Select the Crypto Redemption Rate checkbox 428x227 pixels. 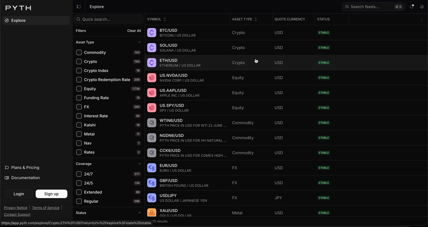coord(79,80)
